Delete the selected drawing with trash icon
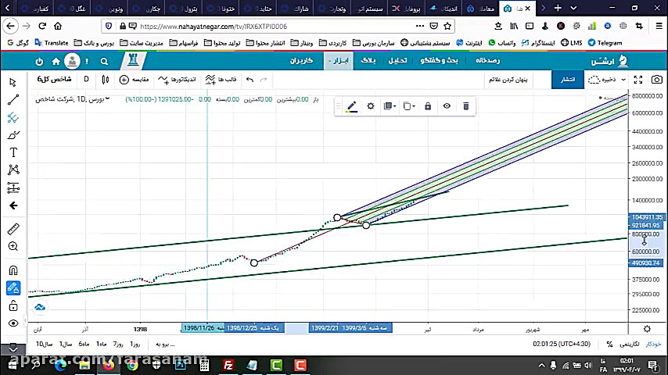The width and height of the screenshot is (668, 375). coord(465,106)
